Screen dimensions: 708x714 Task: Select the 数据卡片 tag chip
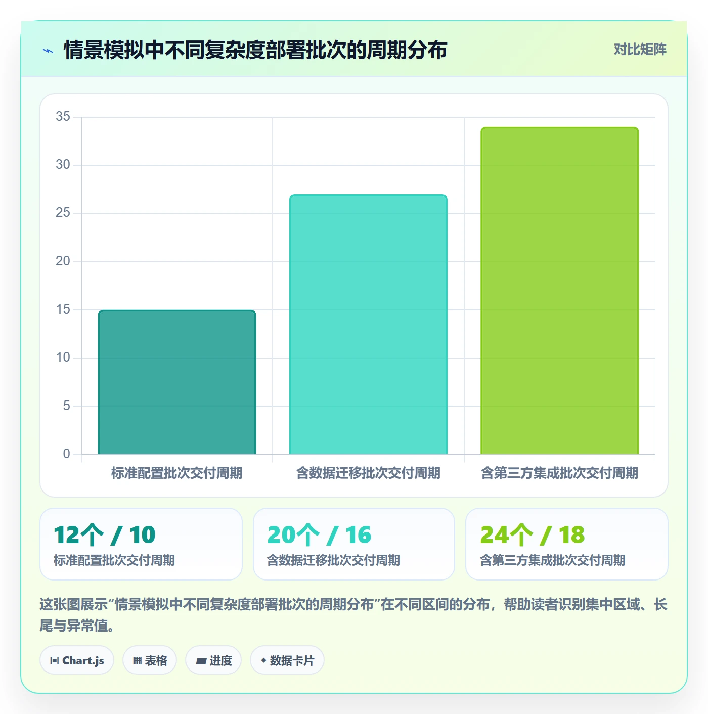(287, 660)
